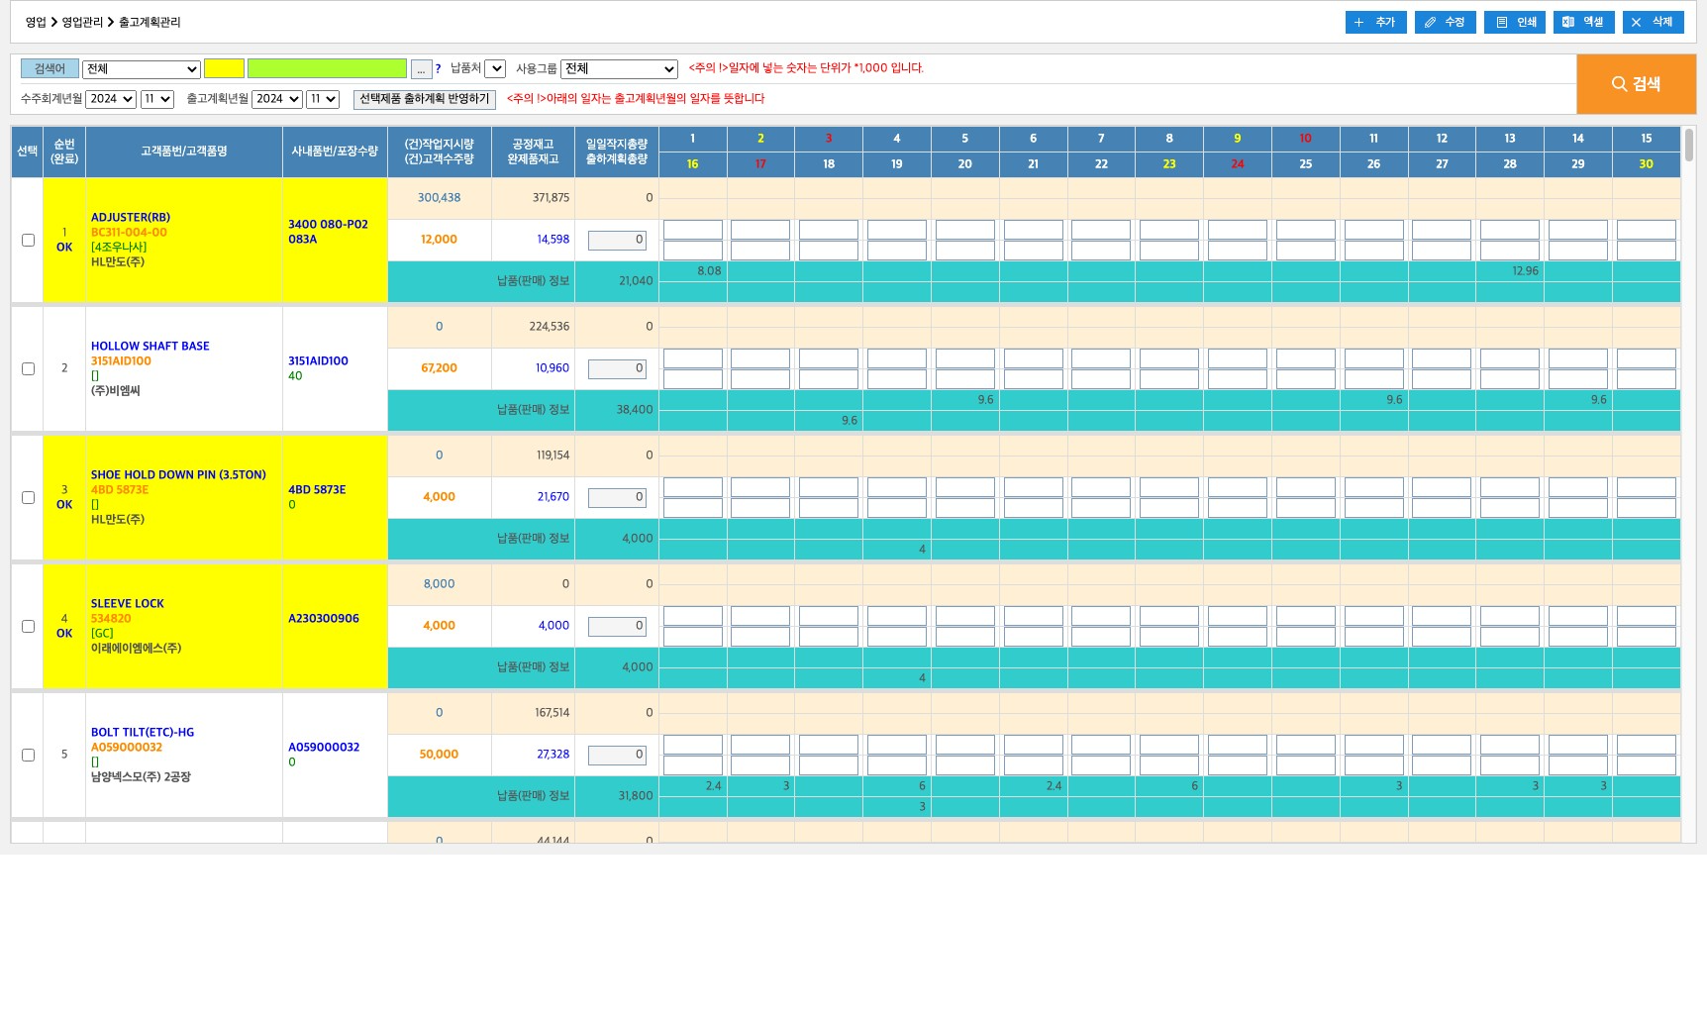Open the 검색어 category dropdown showing 전체
Image resolution: width=1707 pixels, height=1016 pixels.
[141, 69]
